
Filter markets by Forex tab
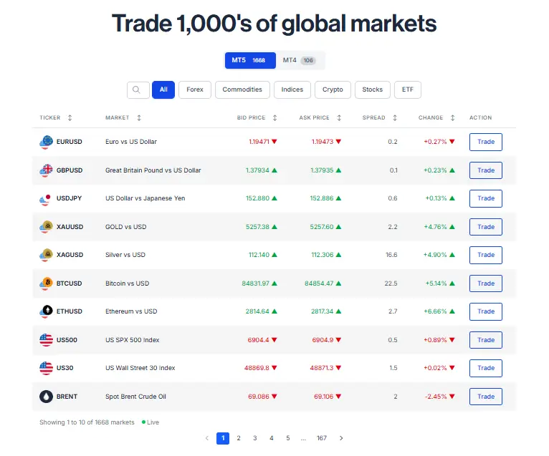(x=195, y=89)
